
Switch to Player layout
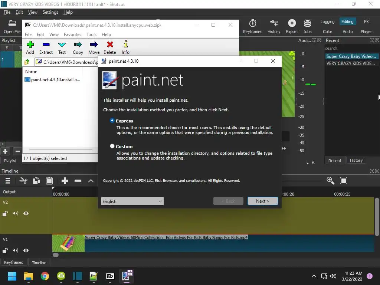[x=366, y=32]
